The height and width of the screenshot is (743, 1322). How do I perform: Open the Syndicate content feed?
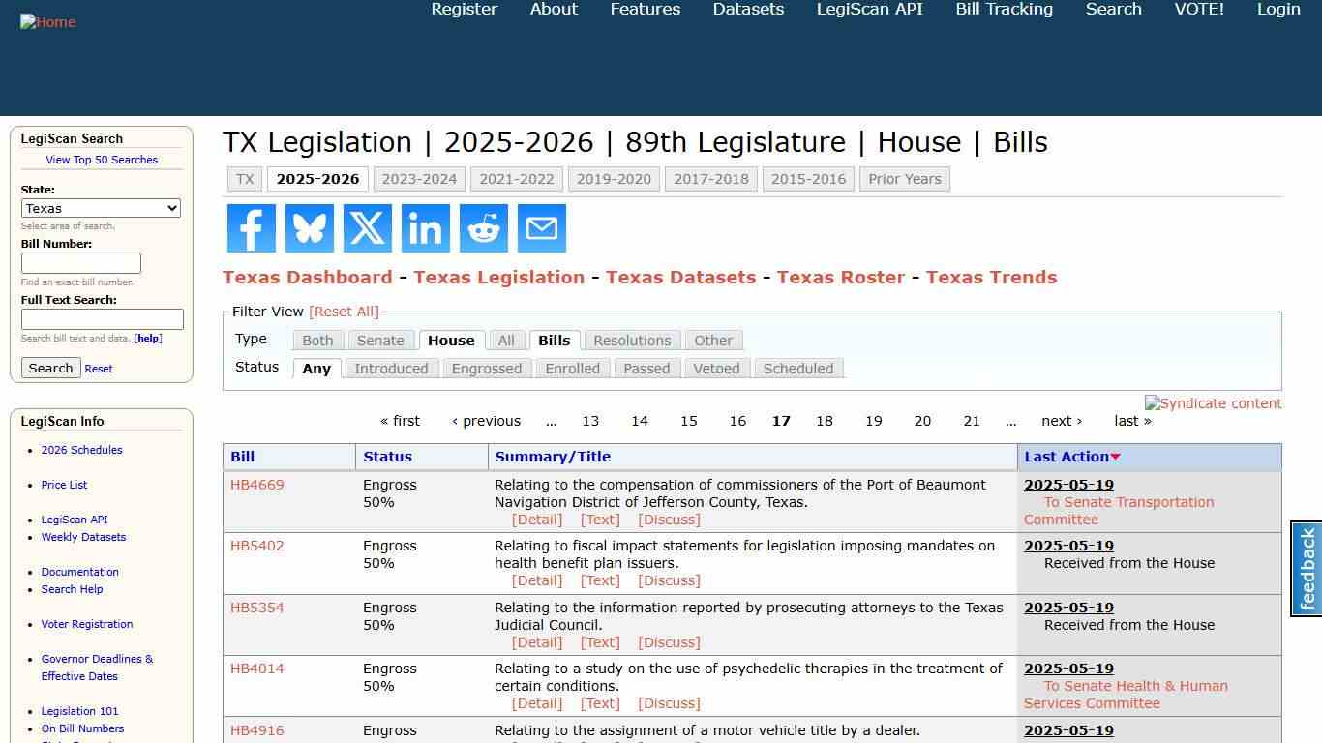pyautogui.click(x=1213, y=403)
